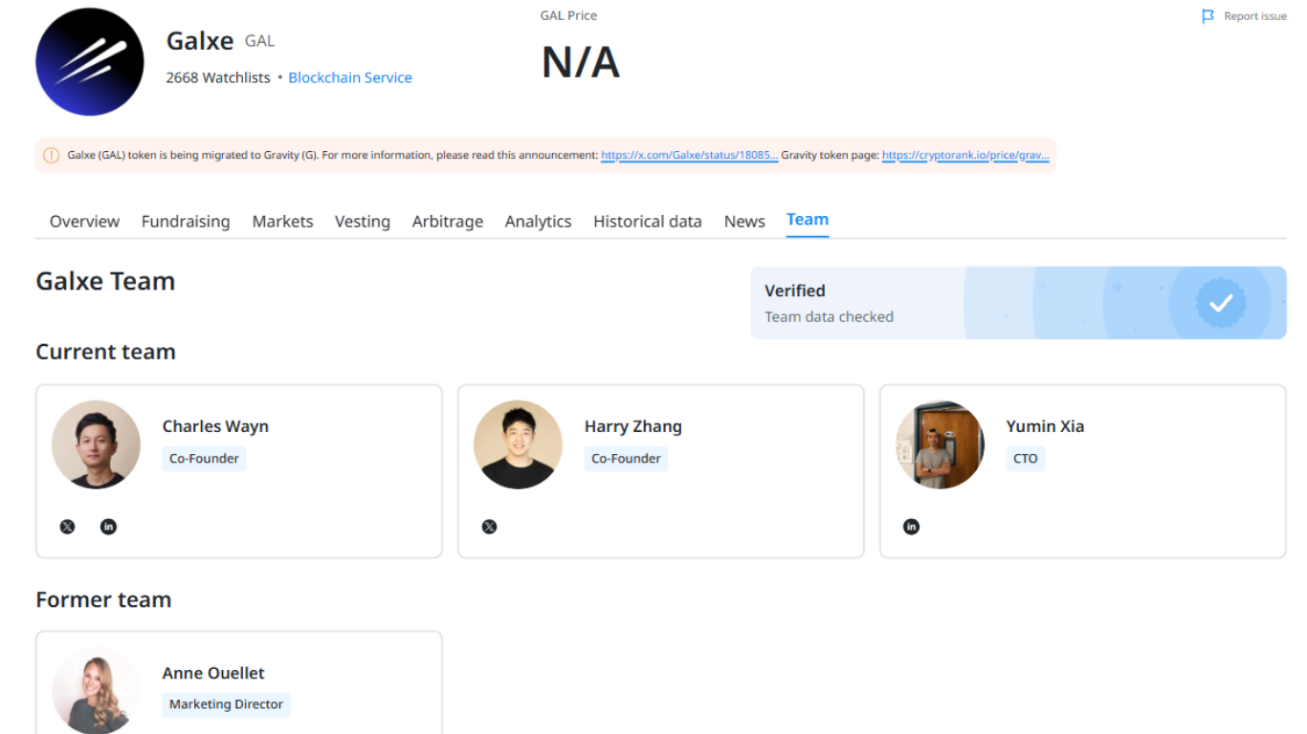The height and width of the screenshot is (734, 1307).
Task: Click the Galxe project logo
Action: (89, 60)
